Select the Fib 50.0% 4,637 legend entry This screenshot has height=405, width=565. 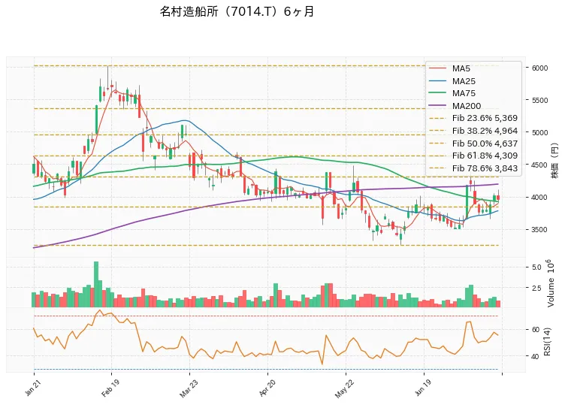(473, 144)
